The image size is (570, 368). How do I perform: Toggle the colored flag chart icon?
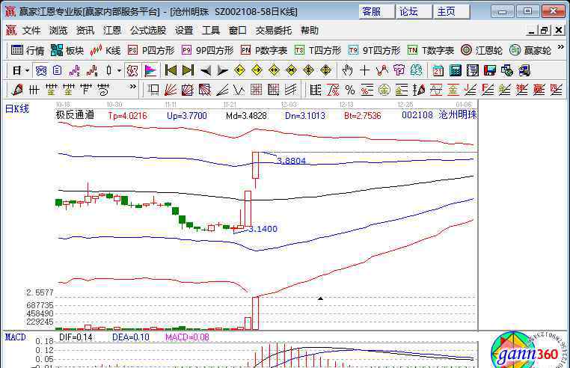click(150, 70)
